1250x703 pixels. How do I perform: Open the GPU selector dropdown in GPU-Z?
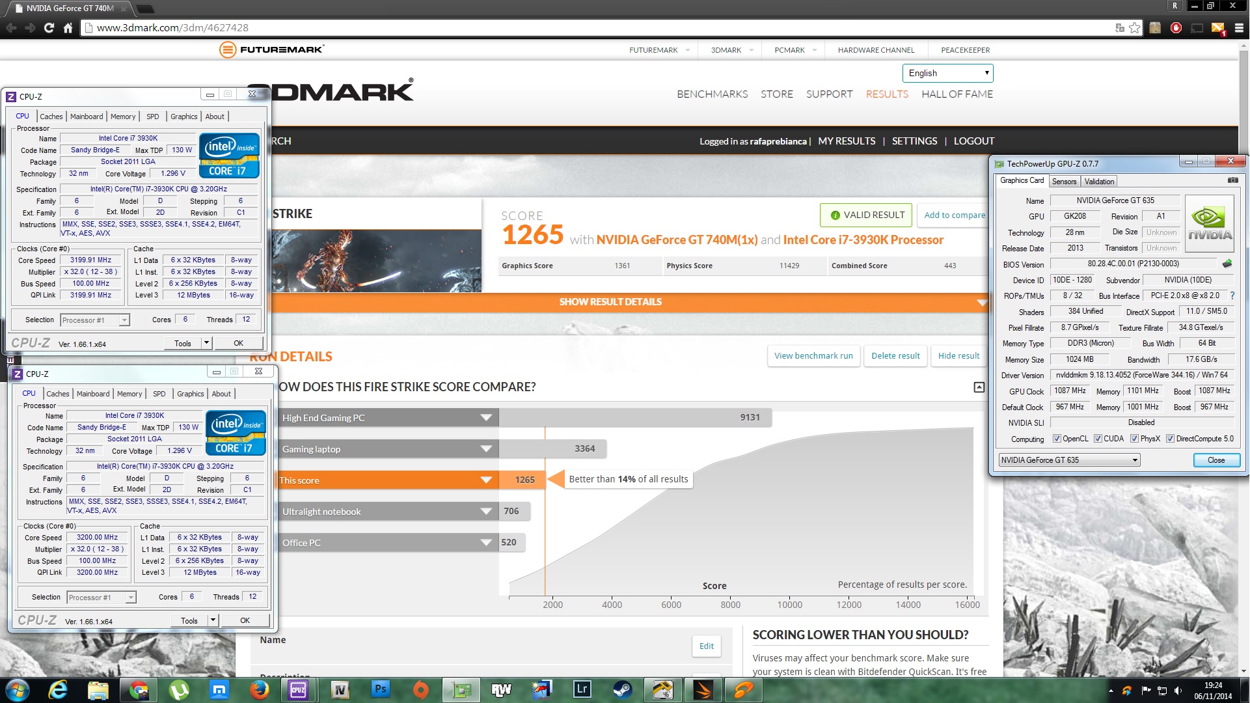[1069, 460]
